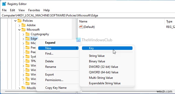
Task: Select Key in the New submenu
Action: pyautogui.click(x=107, y=48)
